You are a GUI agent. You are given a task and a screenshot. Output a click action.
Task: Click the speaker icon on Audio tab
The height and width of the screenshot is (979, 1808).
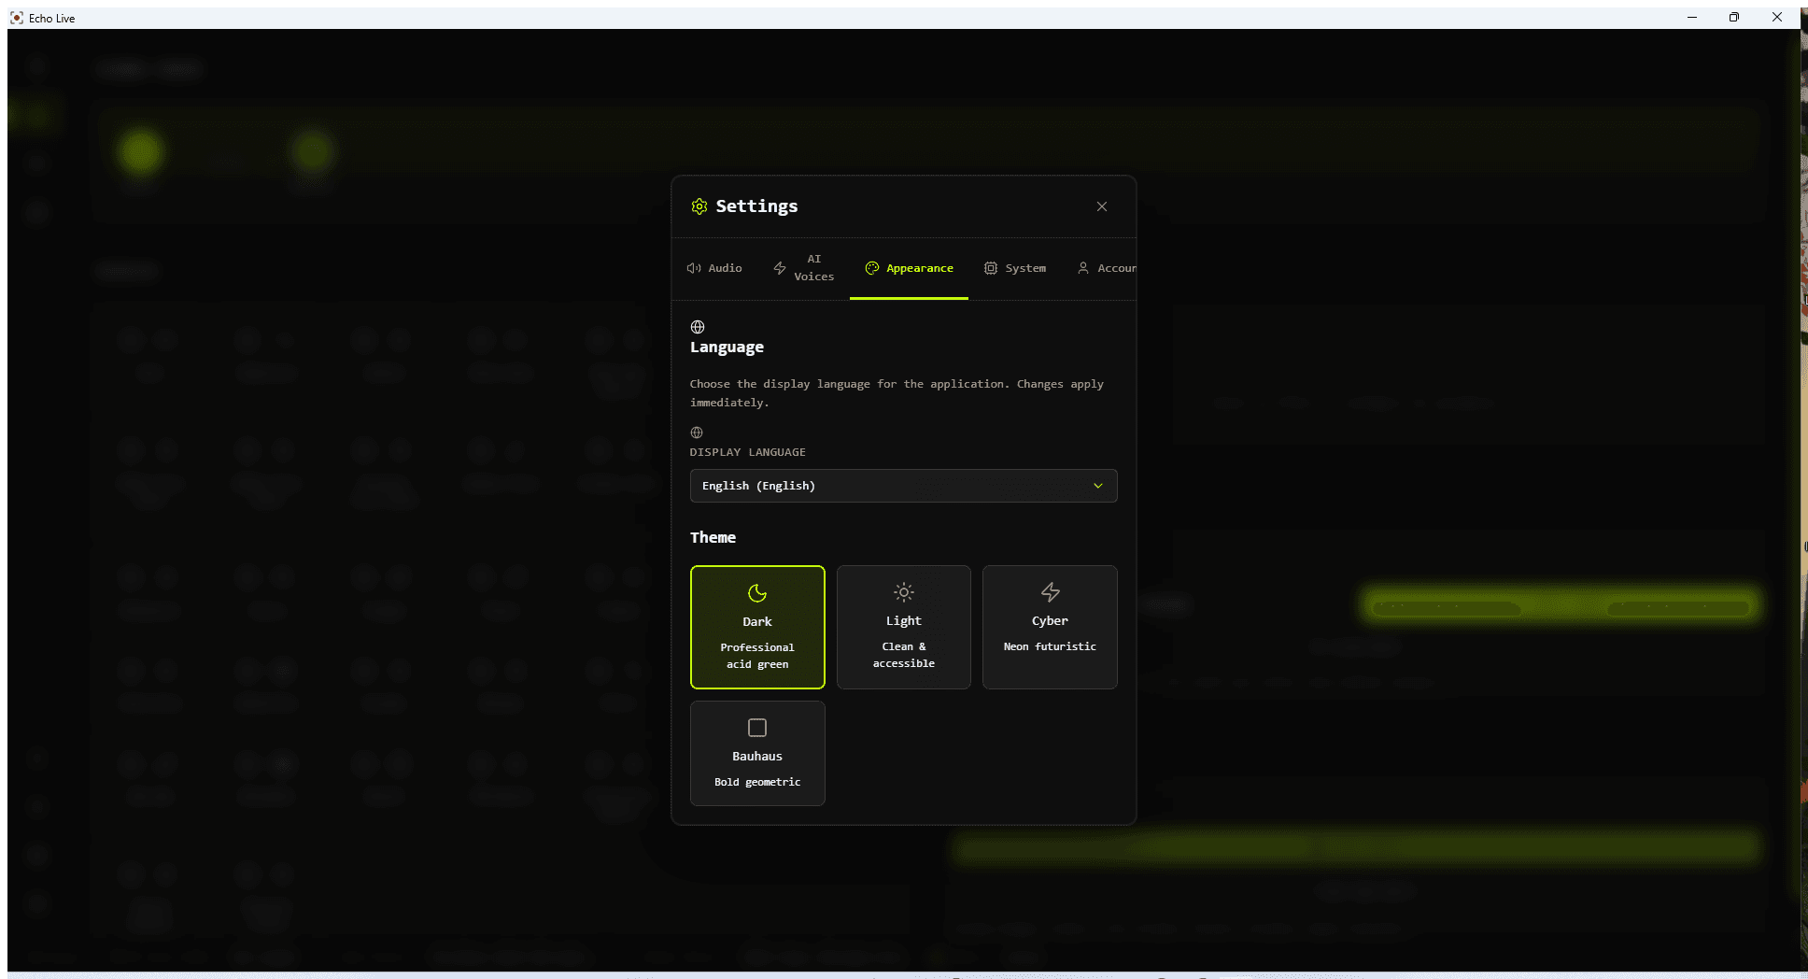(694, 268)
